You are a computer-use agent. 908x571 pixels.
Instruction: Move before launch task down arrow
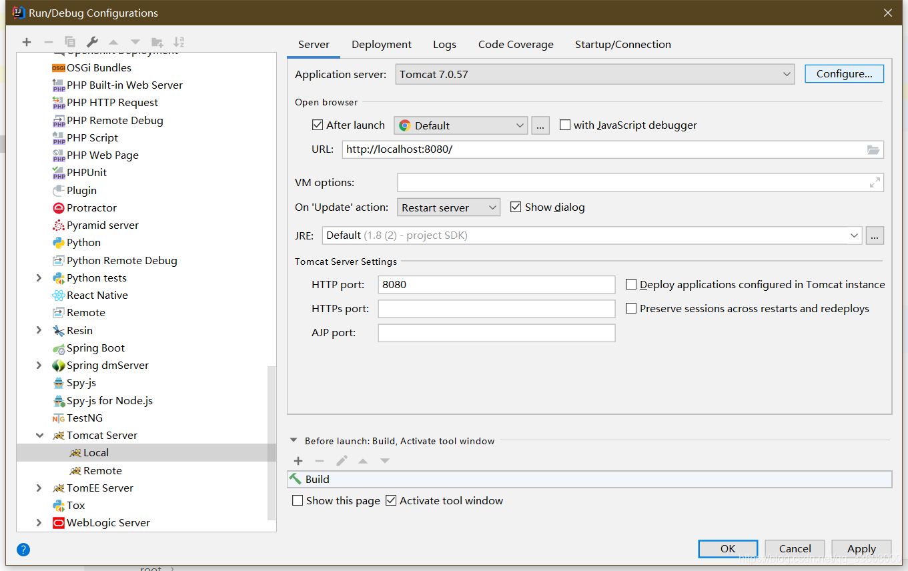pyautogui.click(x=385, y=461)
